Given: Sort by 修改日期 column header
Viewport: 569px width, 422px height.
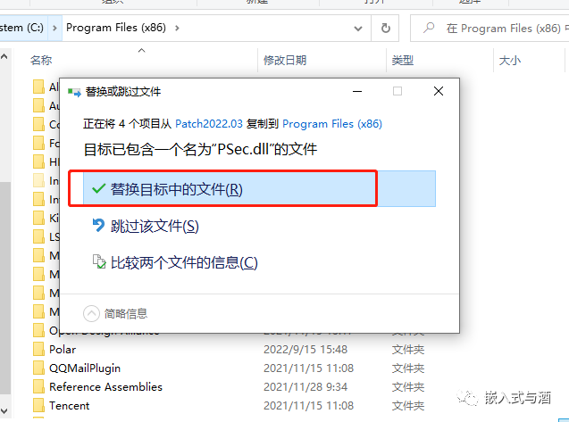Looking at the screenshot, I should coord(285,60).
